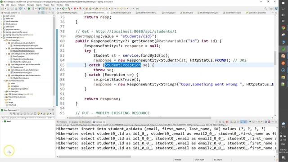This screenshot has height=162, width=288.
Task: Click green Spring Tool Suite taskbar icon
Action: [283, 49]
